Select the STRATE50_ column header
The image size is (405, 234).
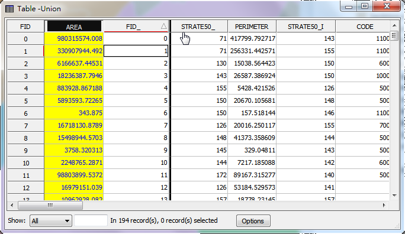coord(199,27)
